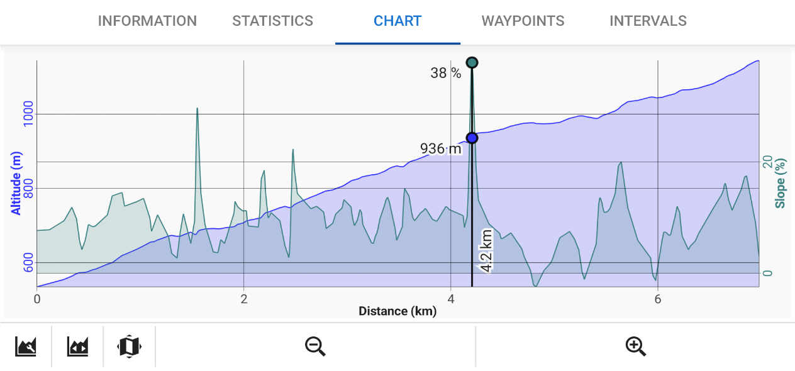Viewport: 795px width, 371px height.
Task: Show the Intervals tab
Action: (x=648, y=21)
